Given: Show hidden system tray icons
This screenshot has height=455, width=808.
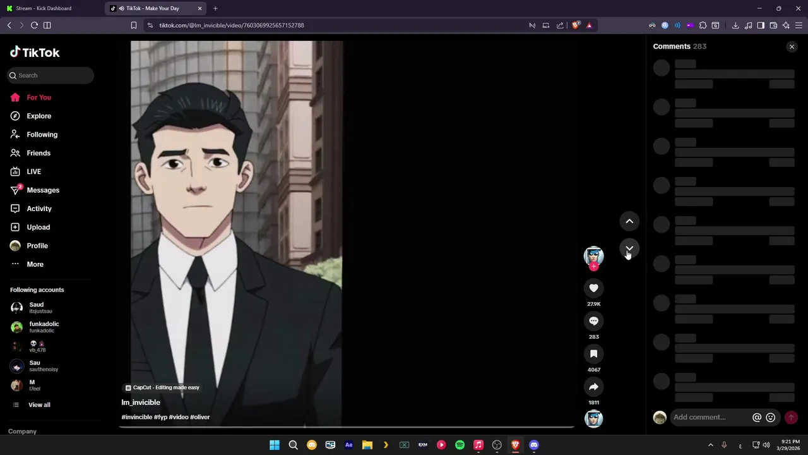Looking at the screenshot, I should click(x=710, y=445).
